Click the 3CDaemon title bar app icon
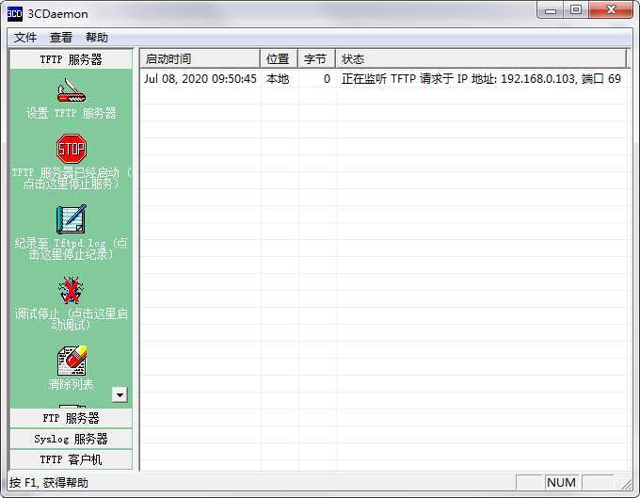640x498 pixels. pyautogui.click(x=15, y=13)
